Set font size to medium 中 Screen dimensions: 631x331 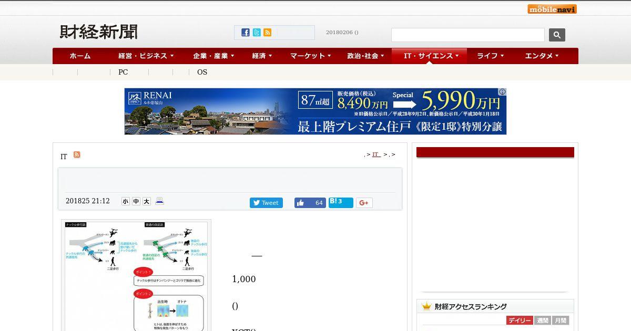pyautogui.click(x=136, y=201)
